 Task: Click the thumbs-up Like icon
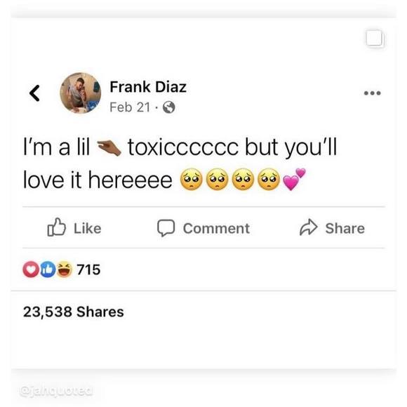tap(56, 227)
